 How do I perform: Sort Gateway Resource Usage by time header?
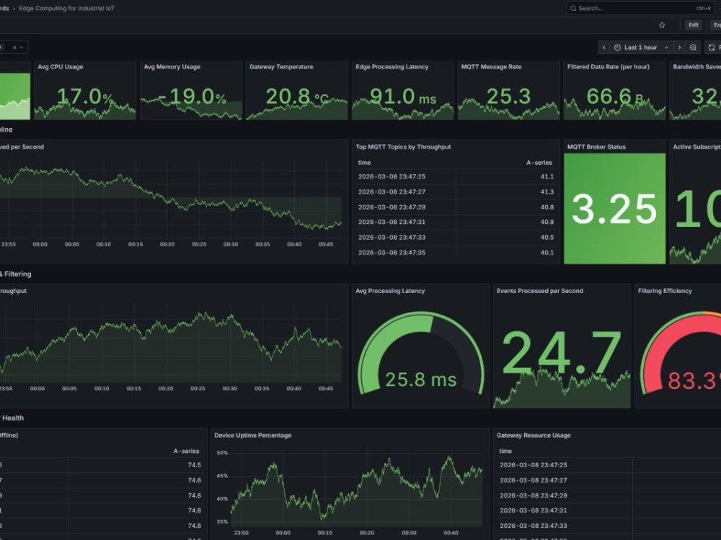[x=505, y=451]
